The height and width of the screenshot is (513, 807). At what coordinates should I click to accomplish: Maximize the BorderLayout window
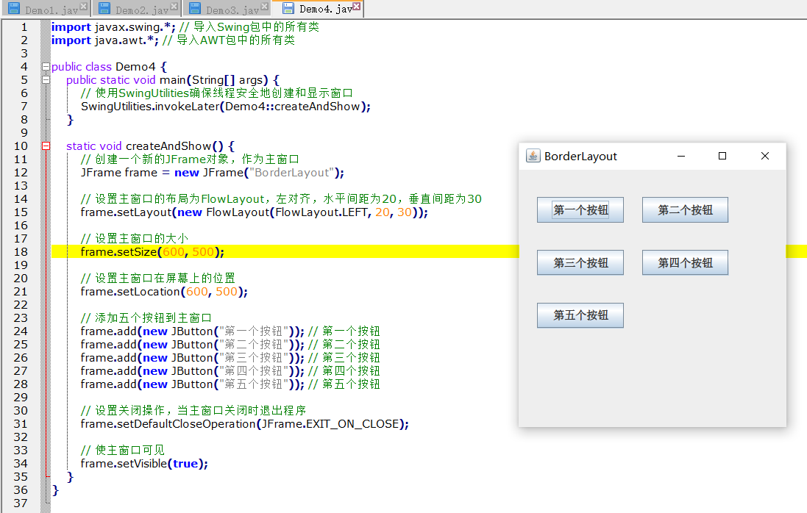[x=722, y=156]
